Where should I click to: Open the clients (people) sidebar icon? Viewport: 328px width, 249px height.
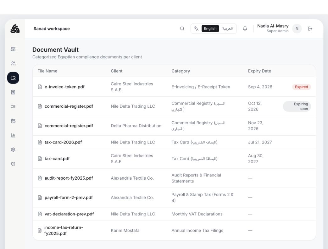click(x=13, y=63)
